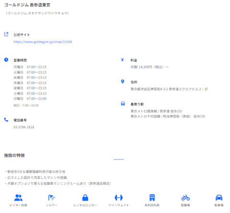Click the title ゴールドジム 表参道東京
This screenshot has height=213, width=230.
(x=27, y=5)
